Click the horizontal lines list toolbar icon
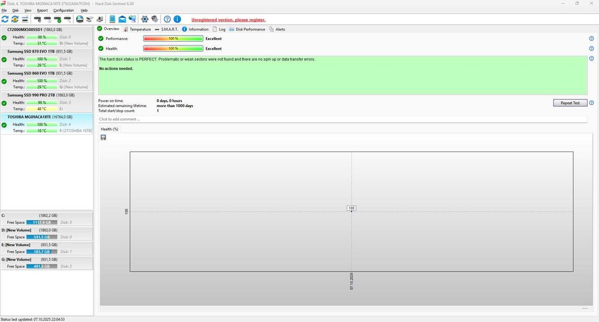The height and width of the screenshot is (322, 599). (25, 19)
